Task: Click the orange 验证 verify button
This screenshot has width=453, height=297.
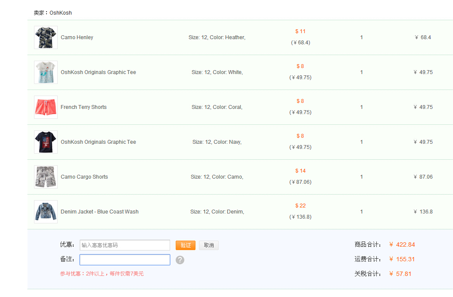Action: (x=186, y=245)
